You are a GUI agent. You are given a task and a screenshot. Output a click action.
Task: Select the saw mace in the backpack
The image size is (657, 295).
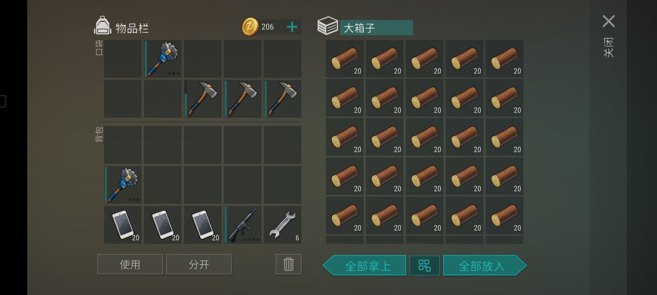[x=123, y=185]
